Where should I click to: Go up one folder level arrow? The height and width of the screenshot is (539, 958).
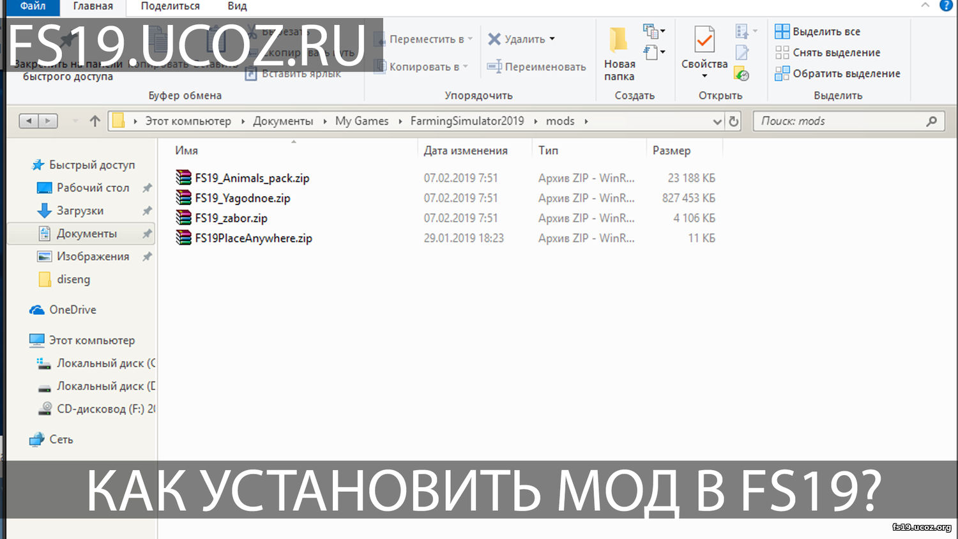tap(95, 121)
